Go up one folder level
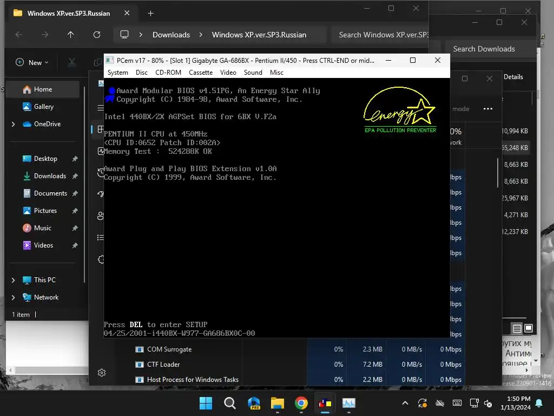554x416 pixels. pyautogui.click(x=71, y=35)
